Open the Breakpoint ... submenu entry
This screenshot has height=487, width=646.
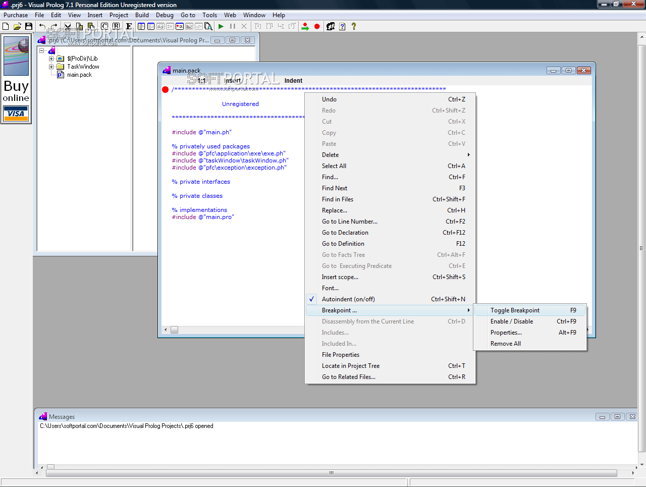point(391,310)
